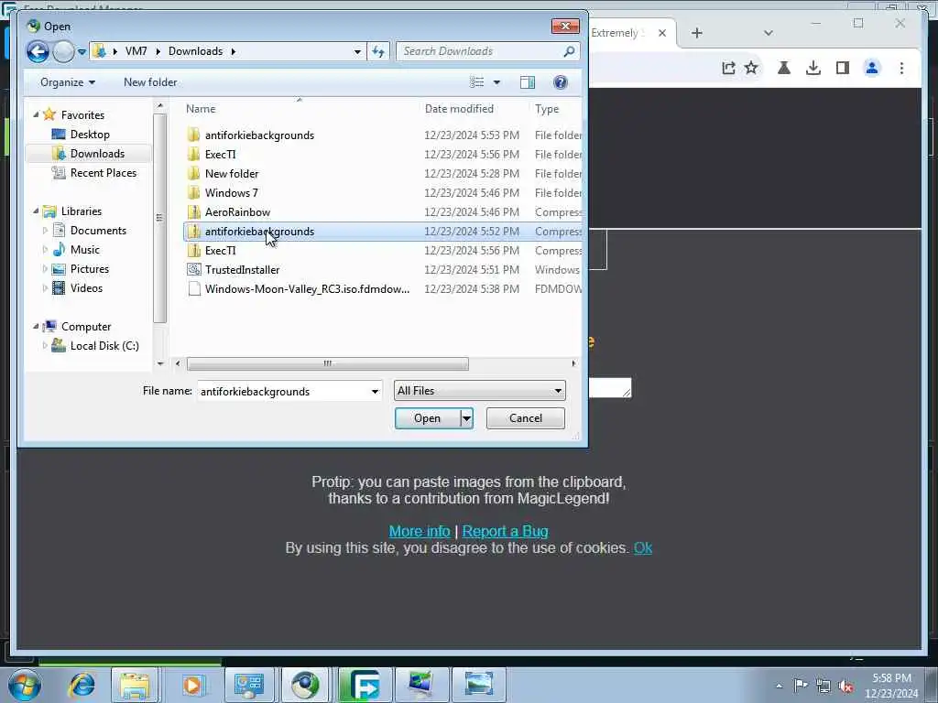Open the Windows Start orb

(x=25, y=685)
